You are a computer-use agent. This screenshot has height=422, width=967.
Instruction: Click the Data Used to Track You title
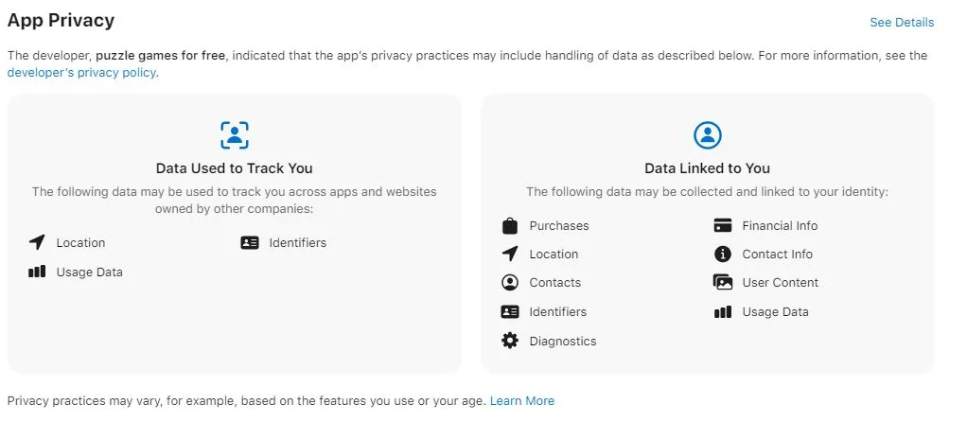pos(235,168)
